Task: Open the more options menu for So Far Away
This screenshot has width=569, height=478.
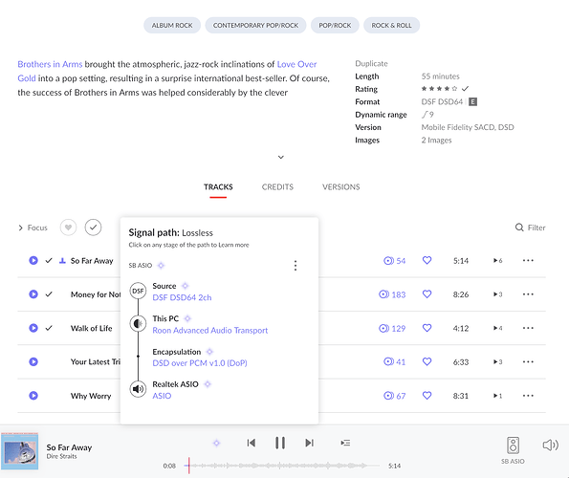Action: (x=528, y=260)
